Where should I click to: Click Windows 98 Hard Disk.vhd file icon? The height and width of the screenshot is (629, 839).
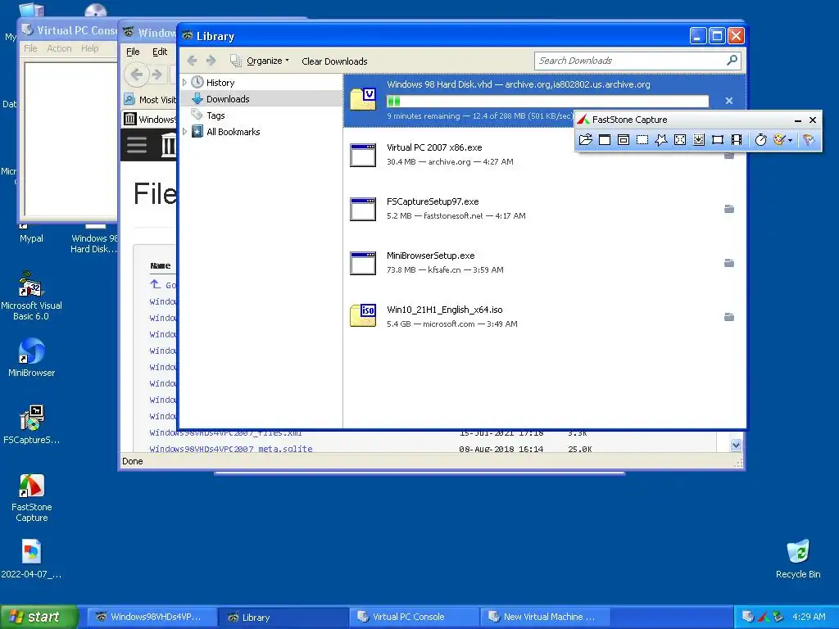pos(363,99)
